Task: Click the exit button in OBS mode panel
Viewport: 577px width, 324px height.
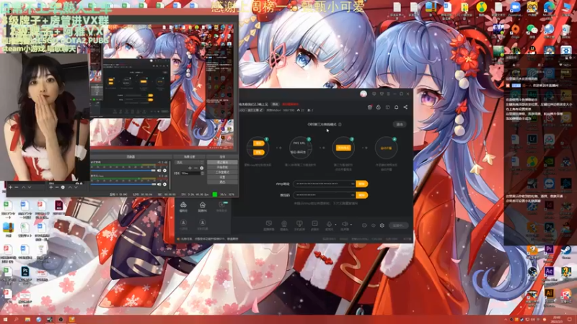Action: (x=400, y=125)
